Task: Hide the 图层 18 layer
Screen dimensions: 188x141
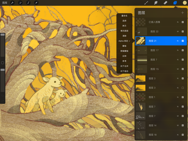Action: click(x=183, y=135)
